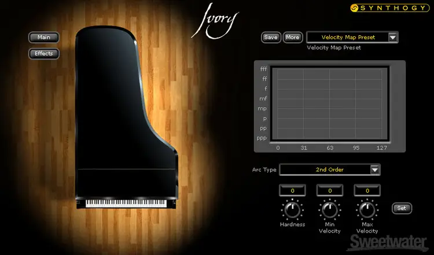Click the 'fff' dynamics label
The height and width of the screenshot is (255, 434).
coord(263,69)
